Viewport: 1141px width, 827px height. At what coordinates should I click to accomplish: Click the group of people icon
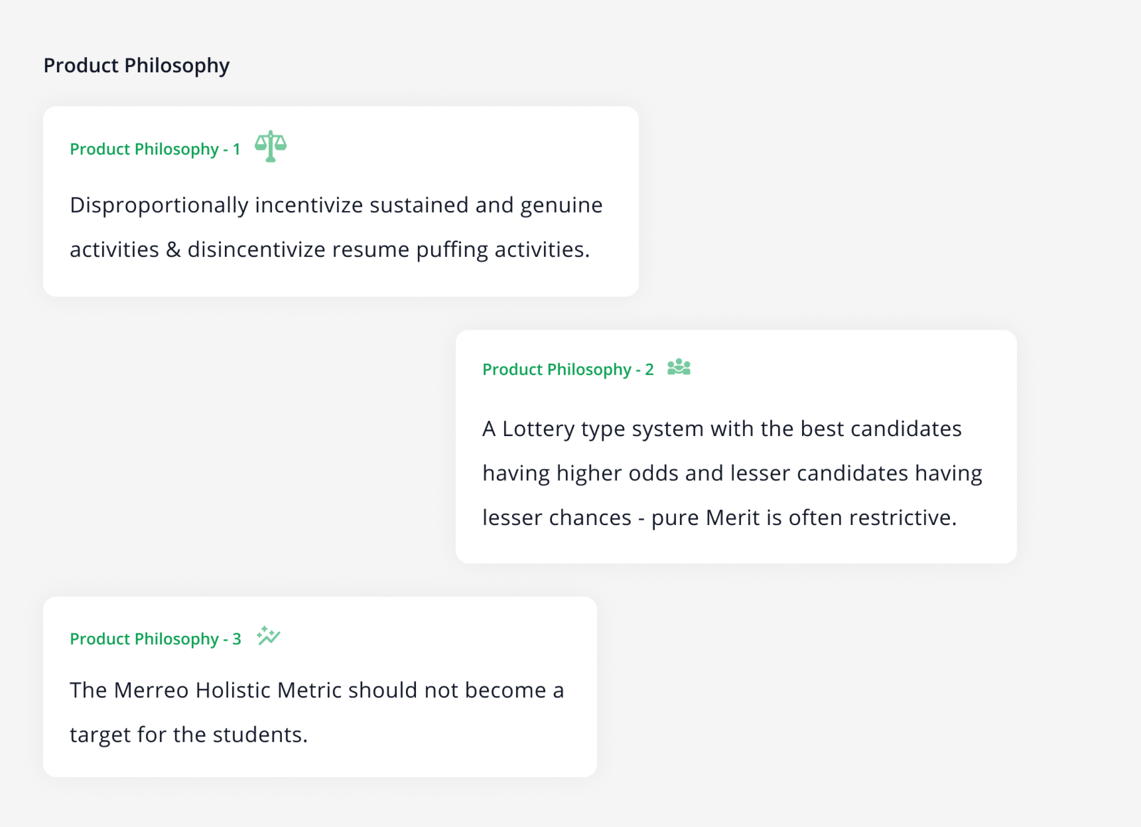click(679, 367)
